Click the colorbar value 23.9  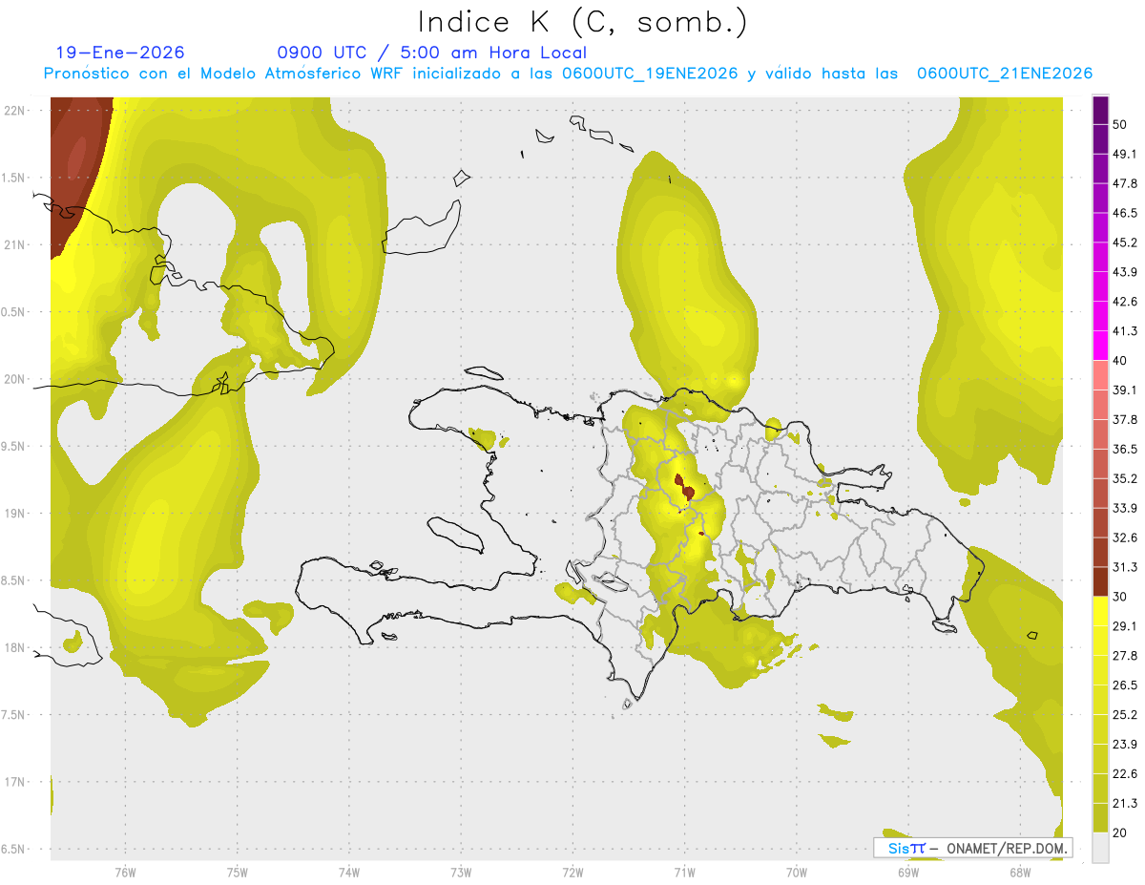click(1125, 744)
